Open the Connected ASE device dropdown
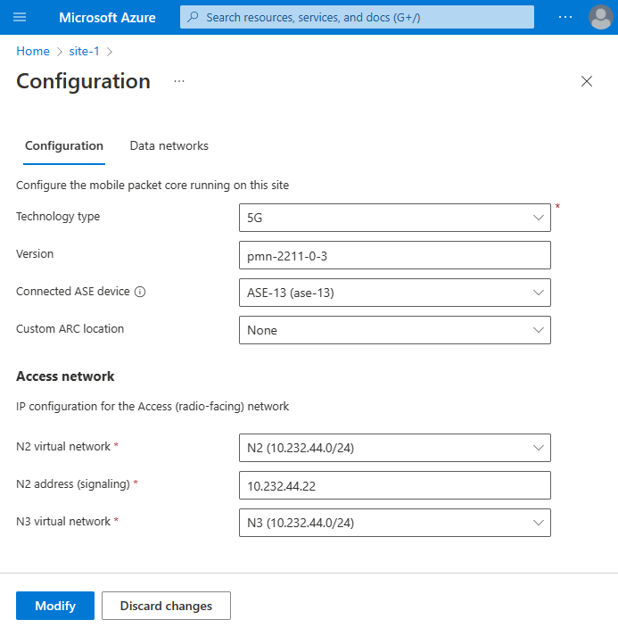The image size is (618, 636). click(x=394, y=293)
